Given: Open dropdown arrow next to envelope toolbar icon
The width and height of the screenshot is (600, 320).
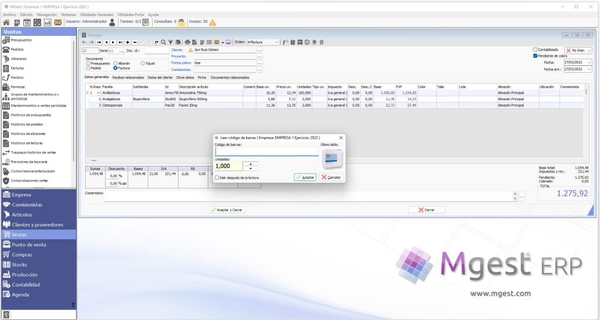Looking at the screenshot, I should pos(223,43).
